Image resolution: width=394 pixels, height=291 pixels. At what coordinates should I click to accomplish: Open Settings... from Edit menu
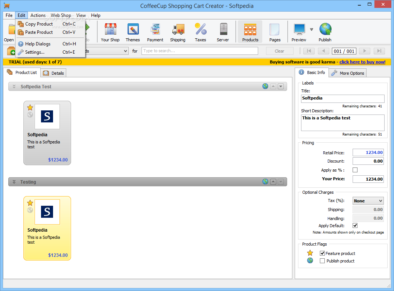[50, 52]
